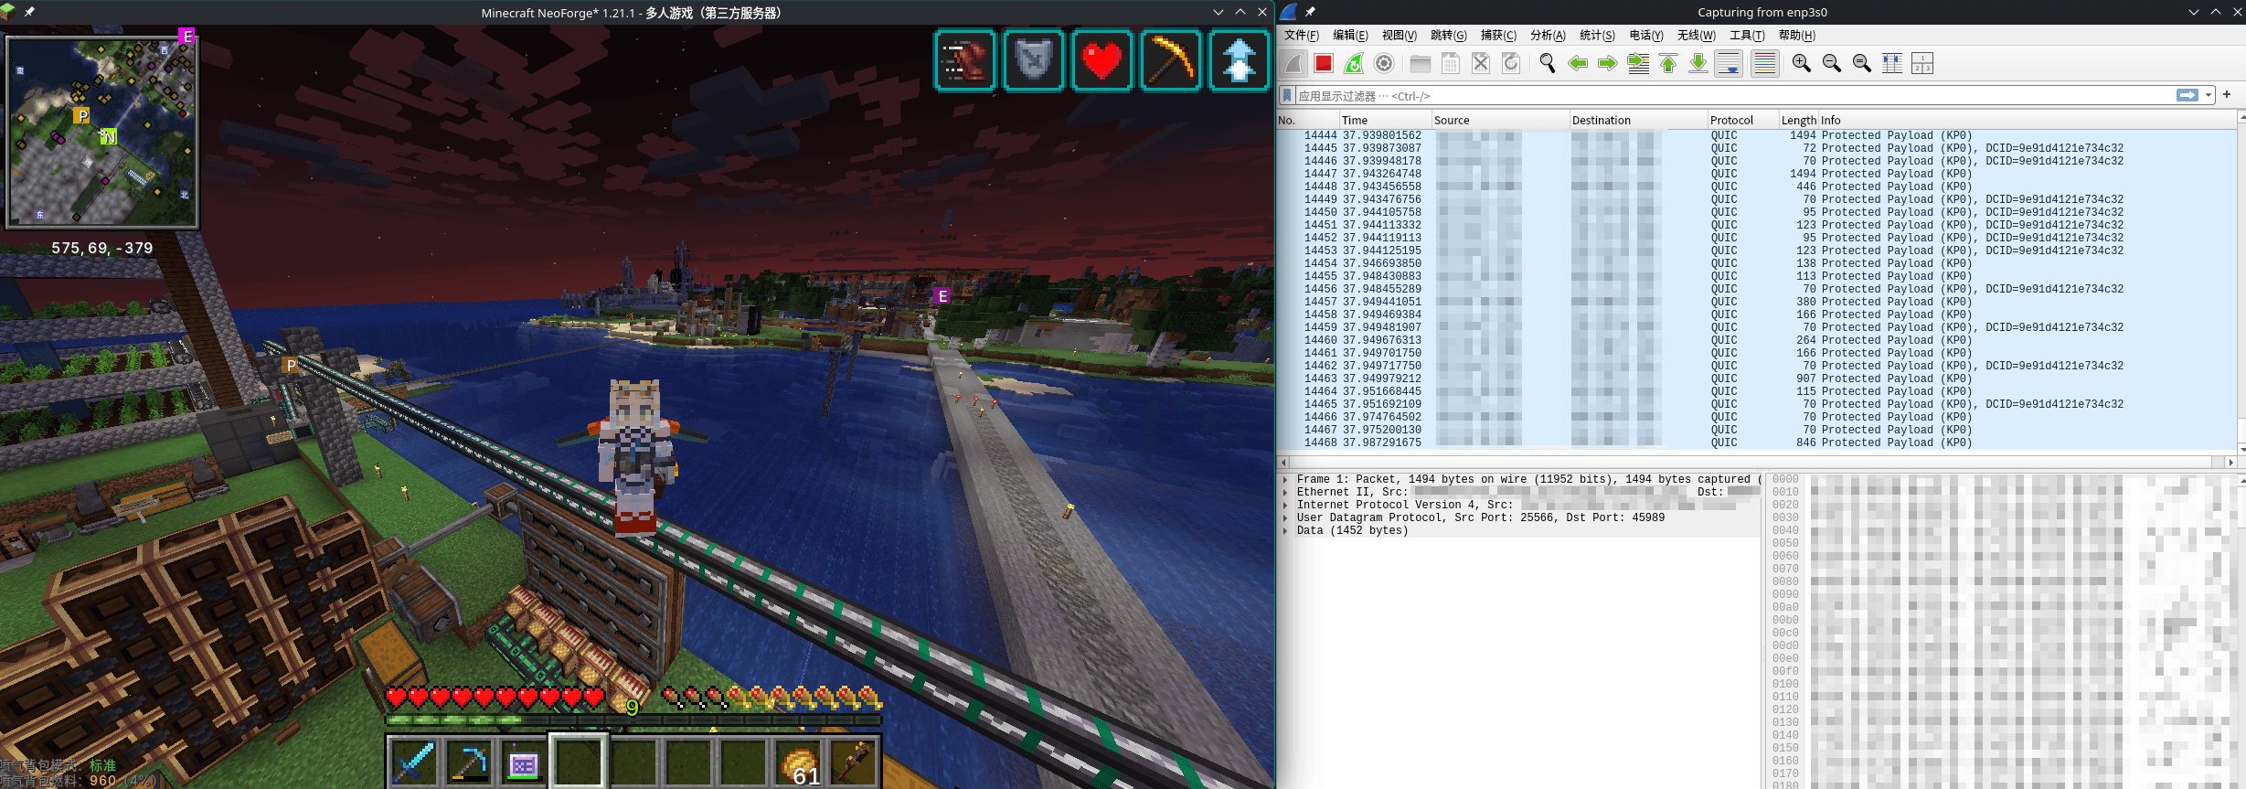Close the capture file with the X icon
Viewport: 2246px width, 789px height.
(1481, 63)
